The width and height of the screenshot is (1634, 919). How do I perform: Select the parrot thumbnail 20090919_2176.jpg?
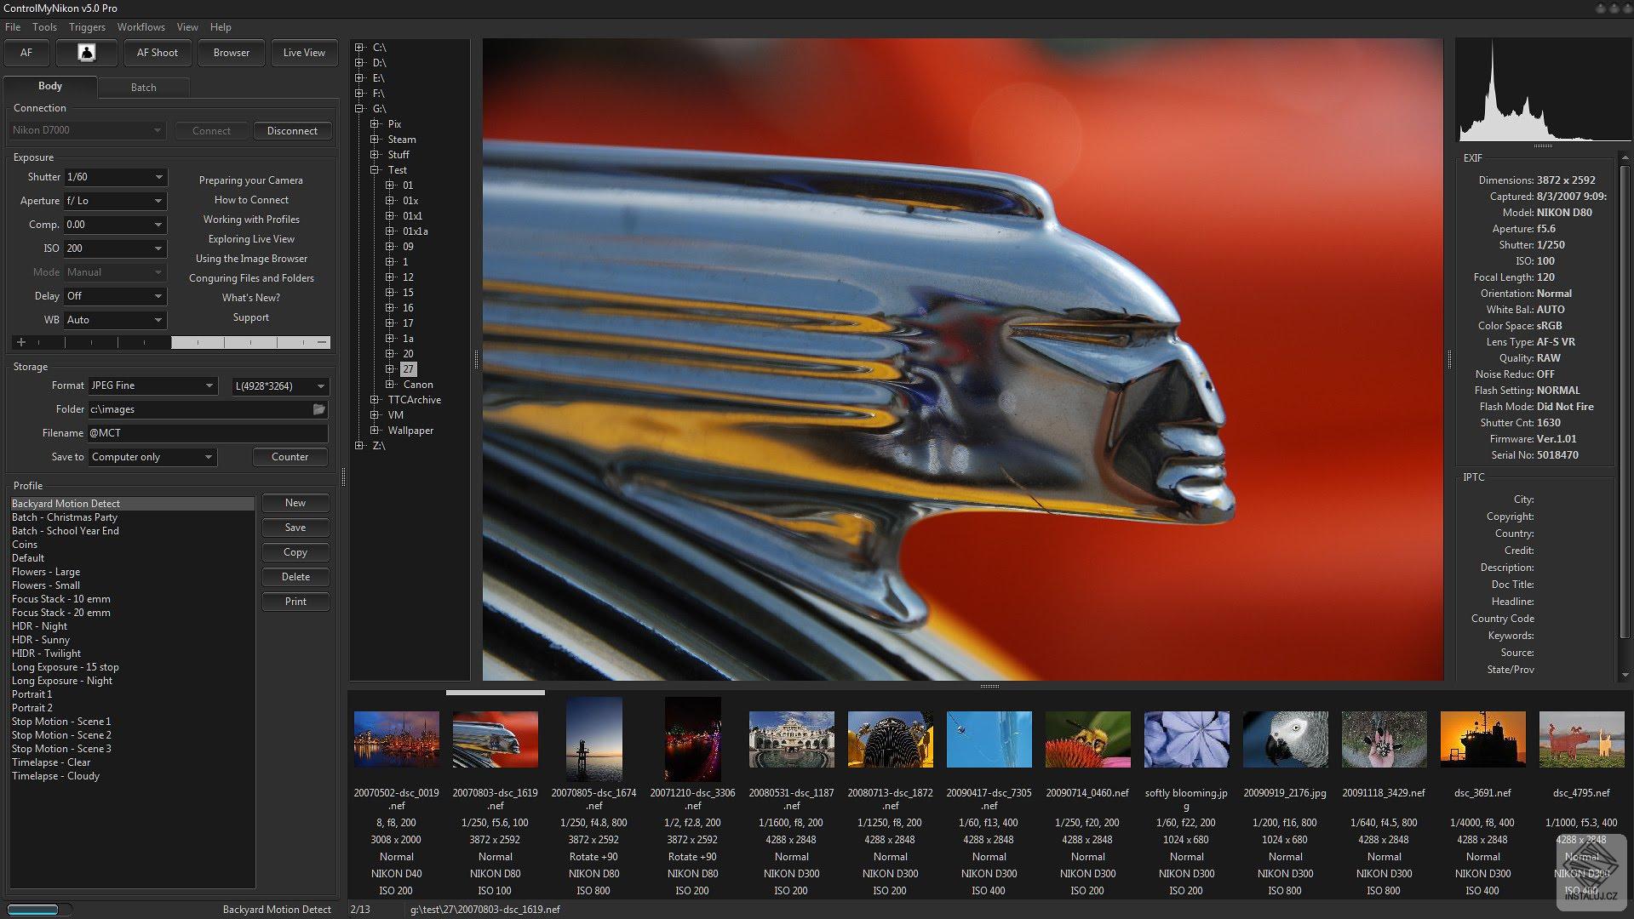click(1285, 740)
